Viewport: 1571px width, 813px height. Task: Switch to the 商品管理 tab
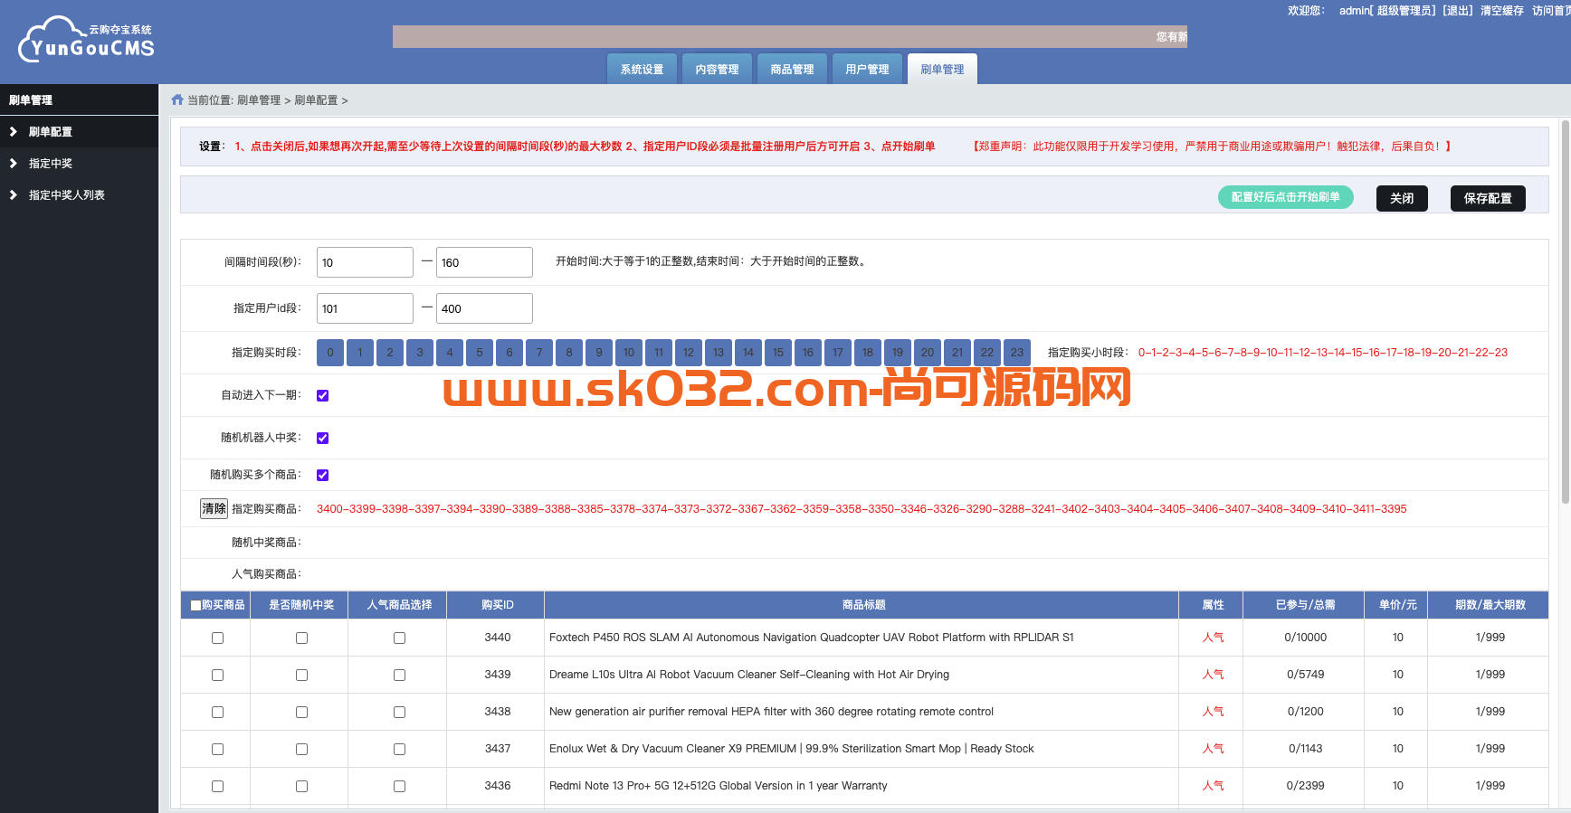point(792,69)
